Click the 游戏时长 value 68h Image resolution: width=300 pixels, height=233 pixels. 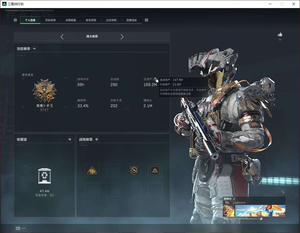click(81, 85)
